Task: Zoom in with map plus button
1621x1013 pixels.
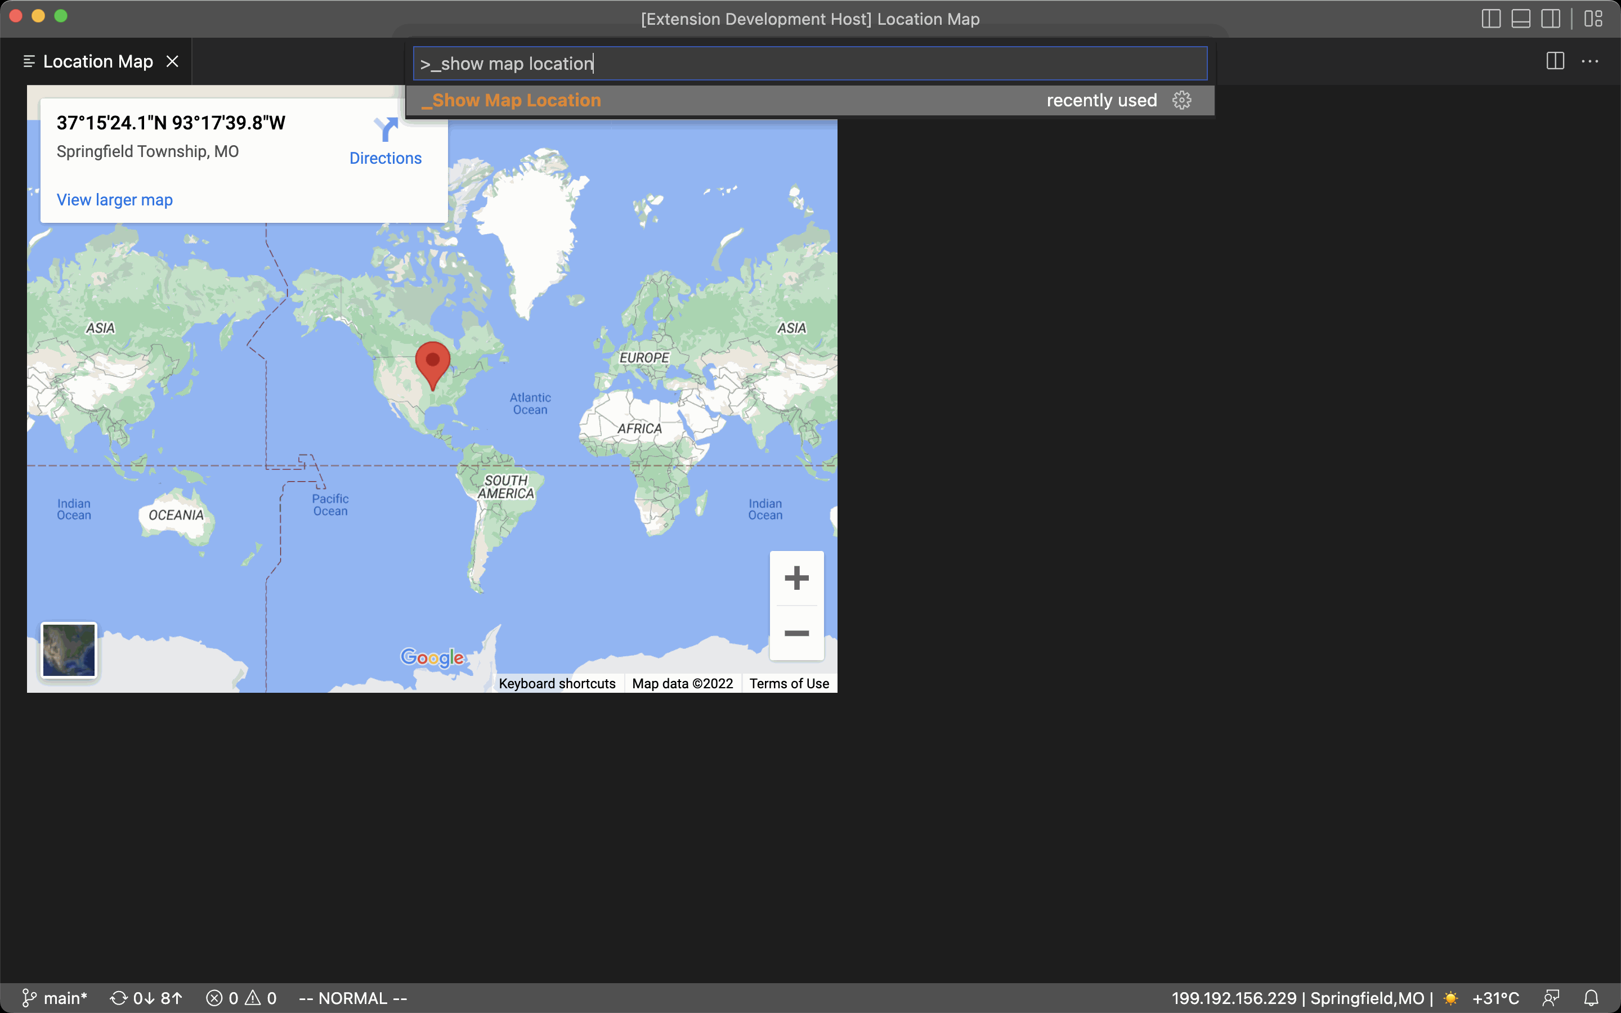Action: point(796,578)
